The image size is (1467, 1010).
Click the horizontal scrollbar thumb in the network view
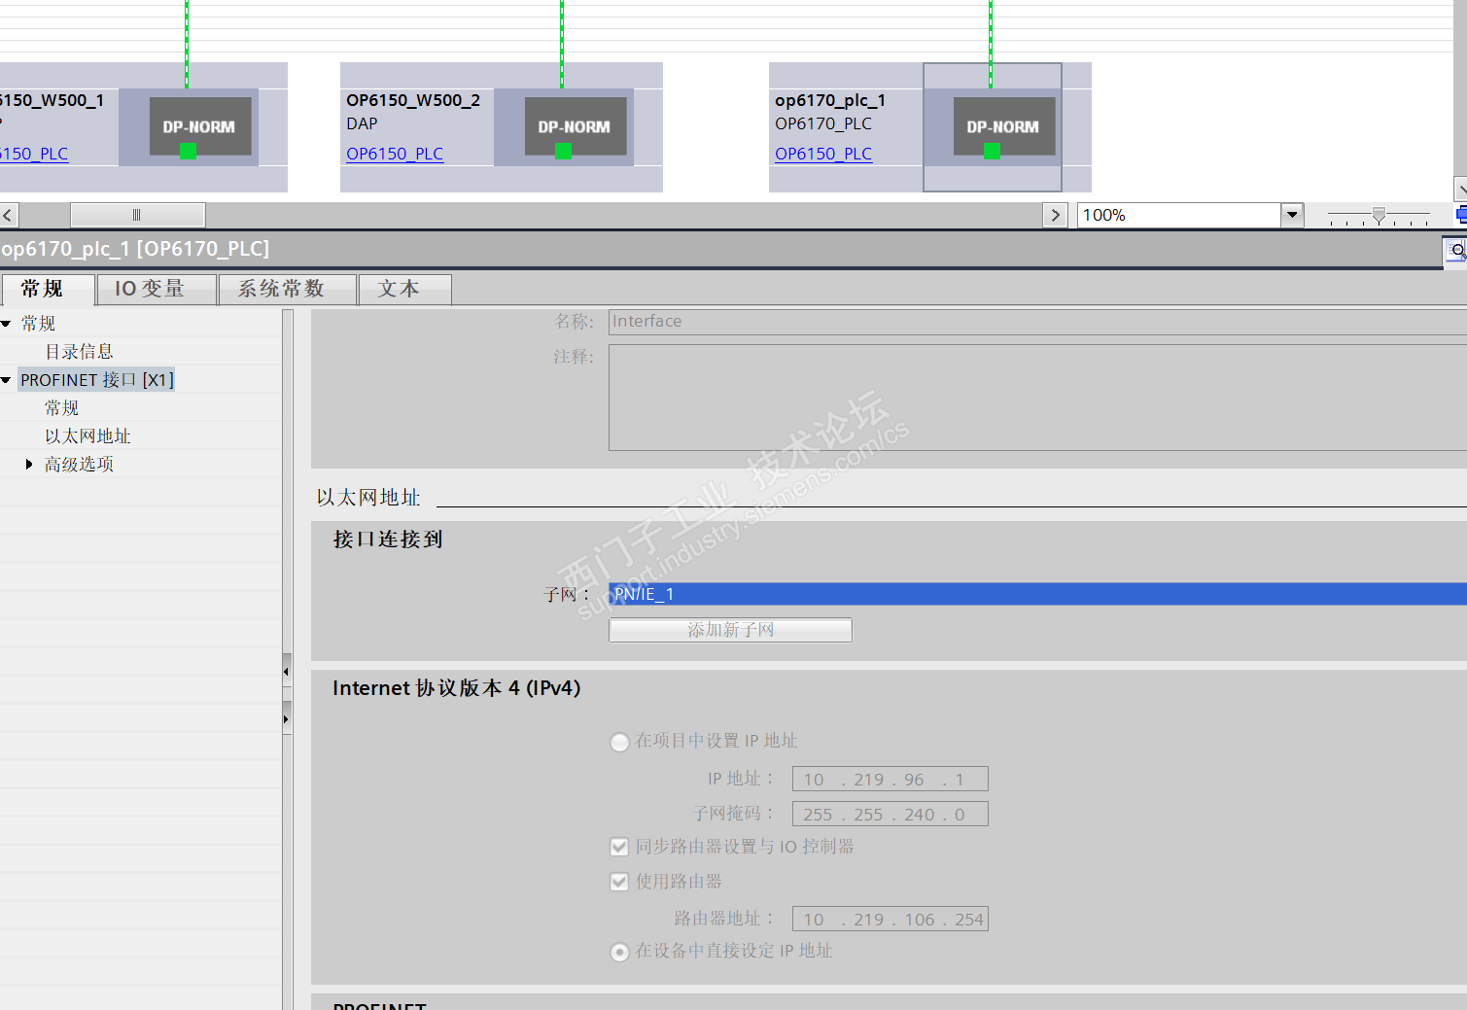(137, 215)
